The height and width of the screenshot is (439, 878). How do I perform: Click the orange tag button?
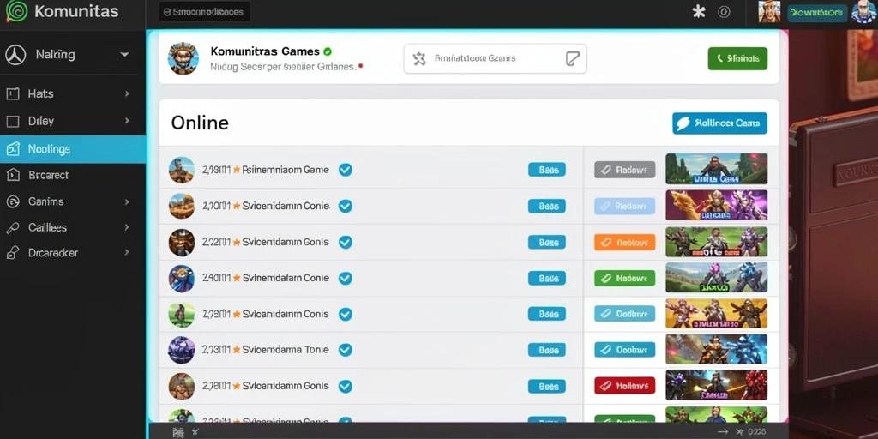(624, 242)
